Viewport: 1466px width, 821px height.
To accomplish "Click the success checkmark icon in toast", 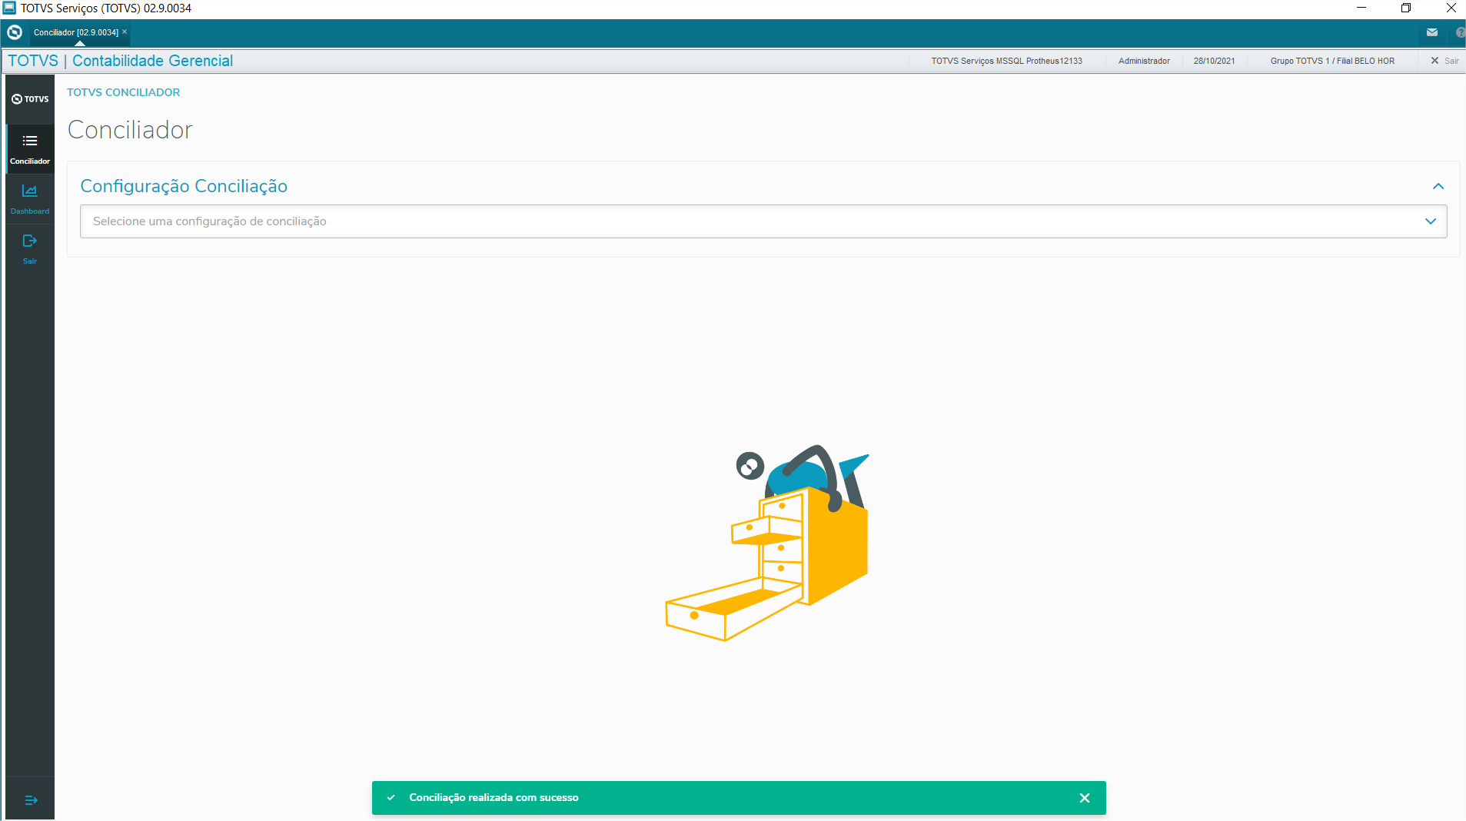I will tap(391, 798).
